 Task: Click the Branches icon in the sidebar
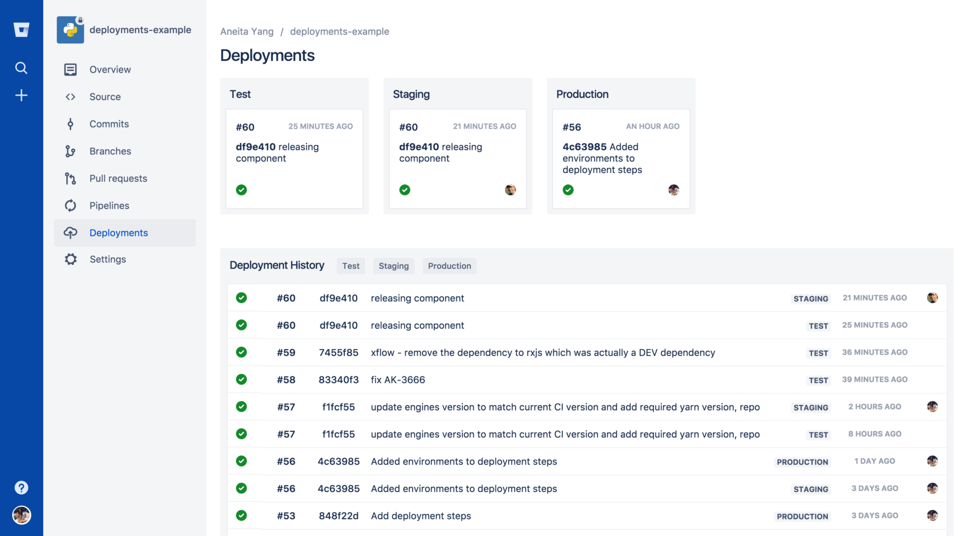click(x=70, y=151)
